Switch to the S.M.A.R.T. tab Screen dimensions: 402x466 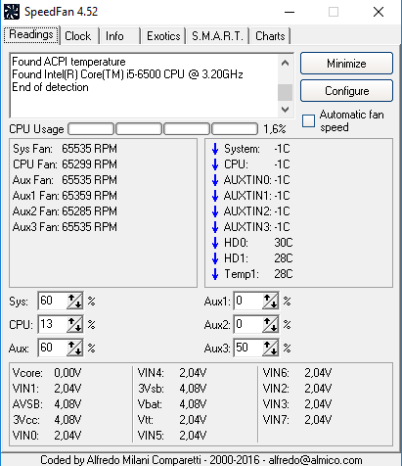pyautogui.click(x=217, y=36)
